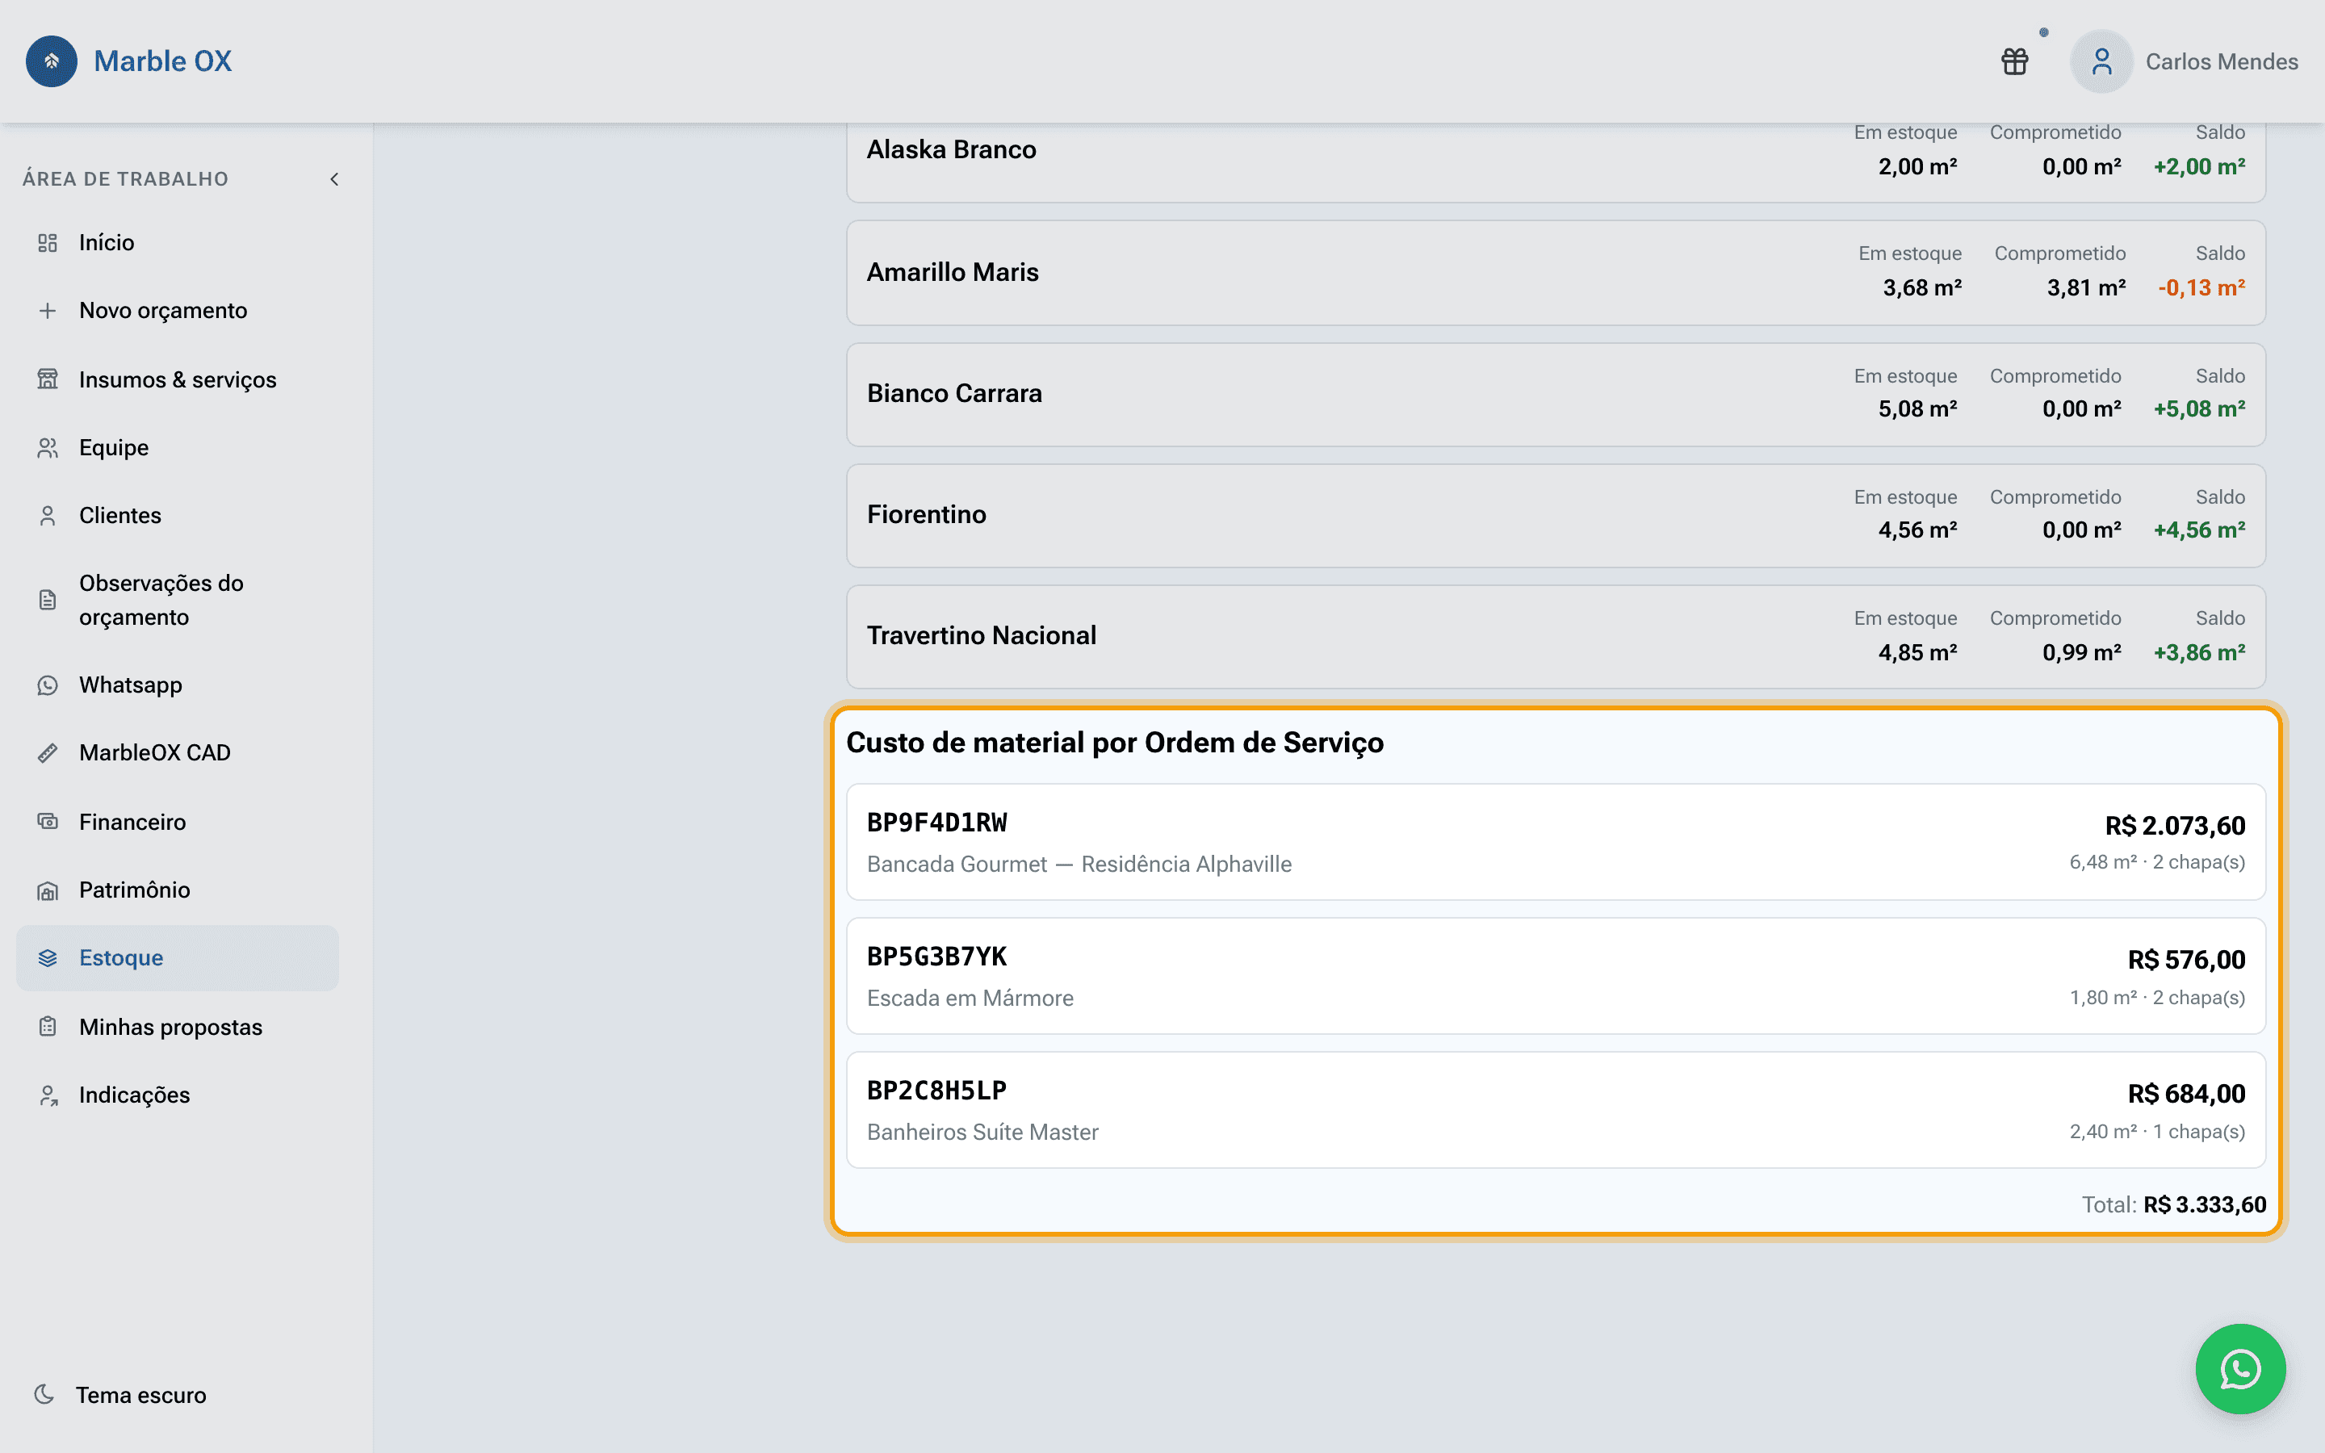This screenshot has width=2325, height=1453.
Task: Click the person icon beside Clientes
Action: tap(47, 516)
